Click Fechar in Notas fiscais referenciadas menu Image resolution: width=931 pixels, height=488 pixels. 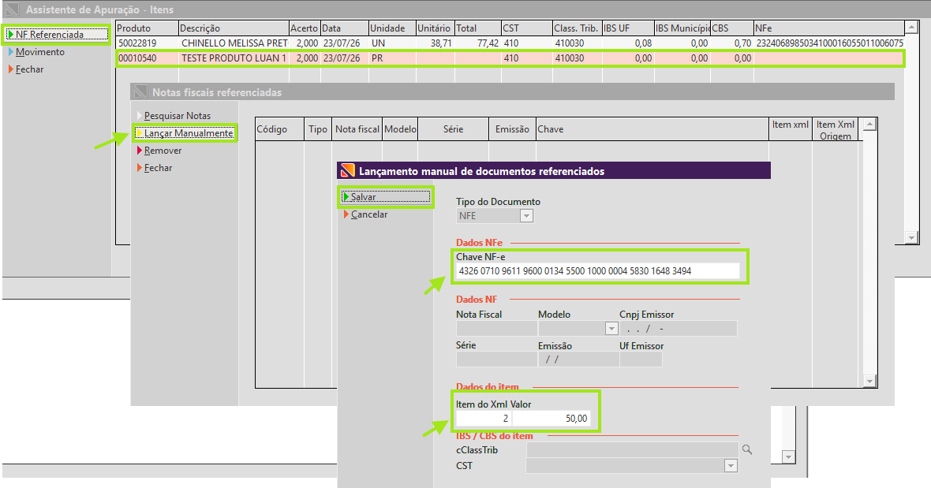[158, 168]
